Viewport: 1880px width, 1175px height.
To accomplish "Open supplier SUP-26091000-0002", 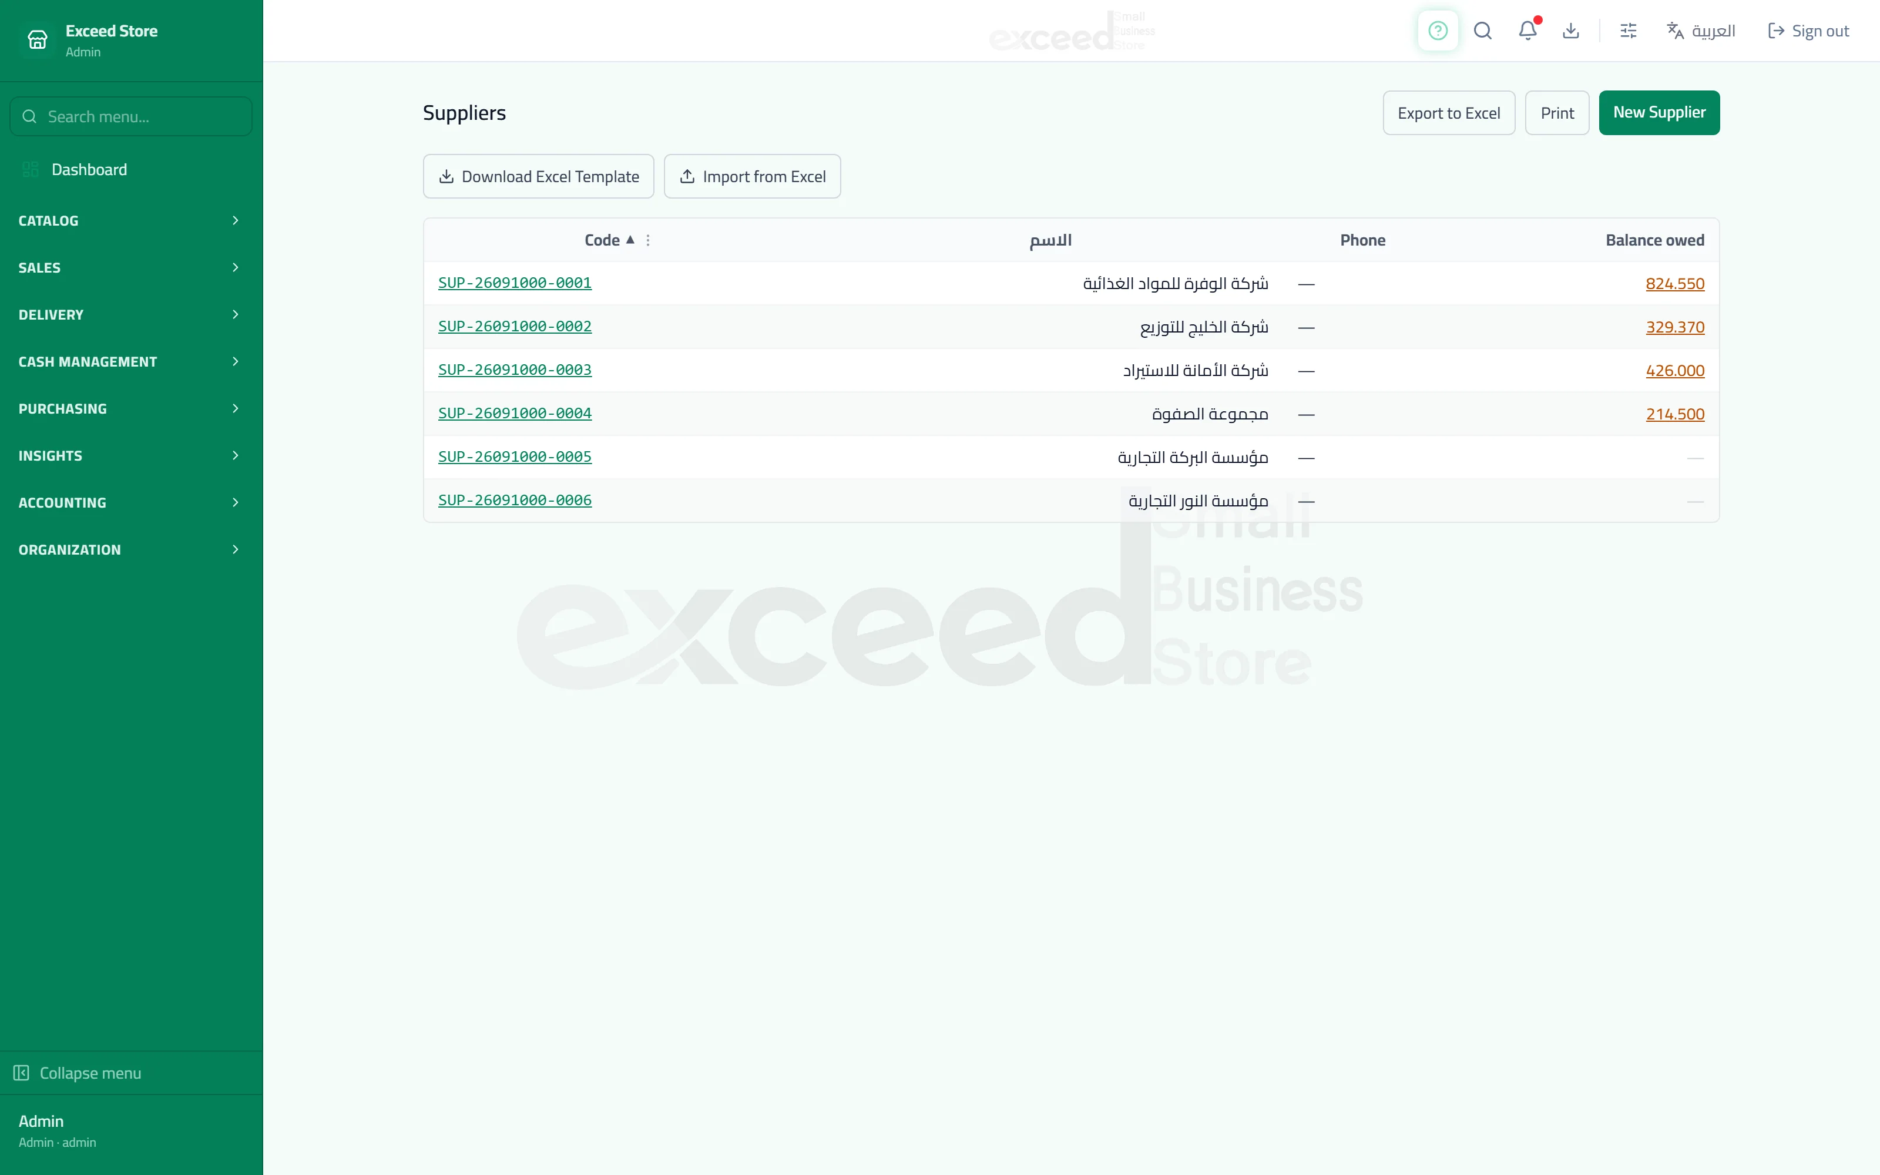I will coord(514,327).
